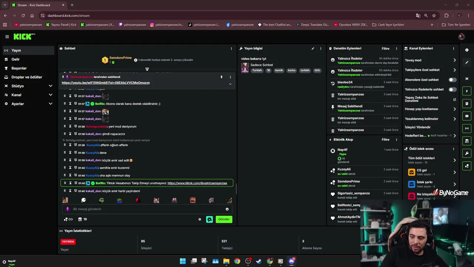Open emoji picker in message box
The image size is (474, 267).
pos(227,209)
